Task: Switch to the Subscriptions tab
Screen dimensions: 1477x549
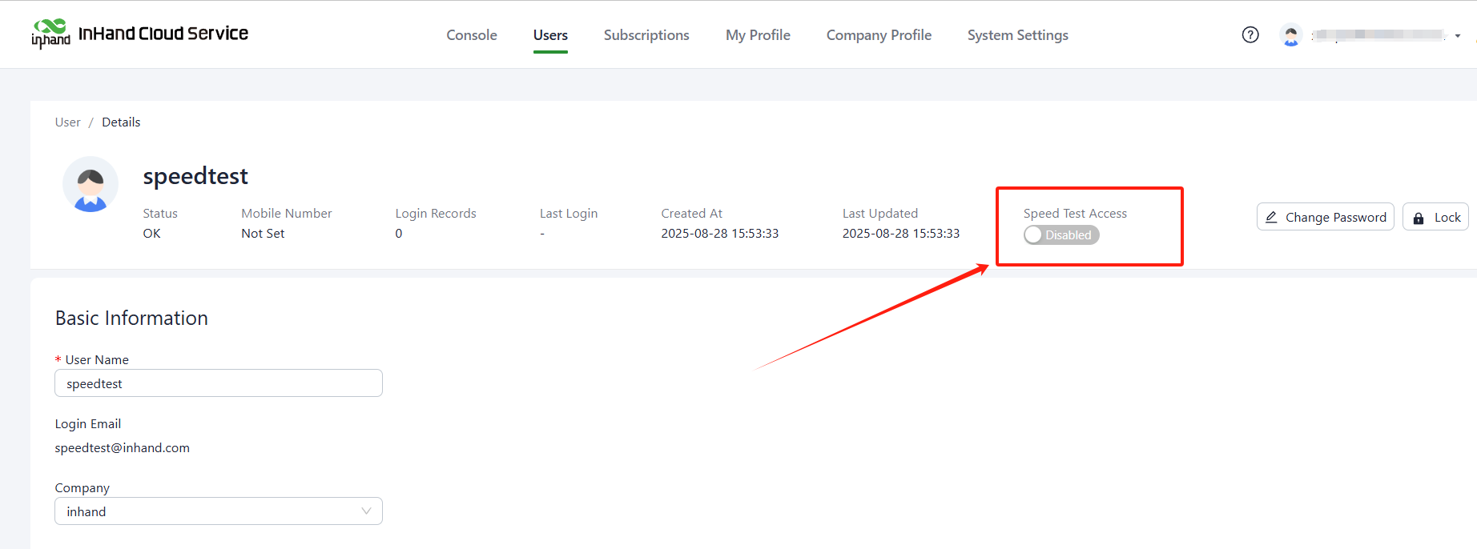Action: coord(646,35)
